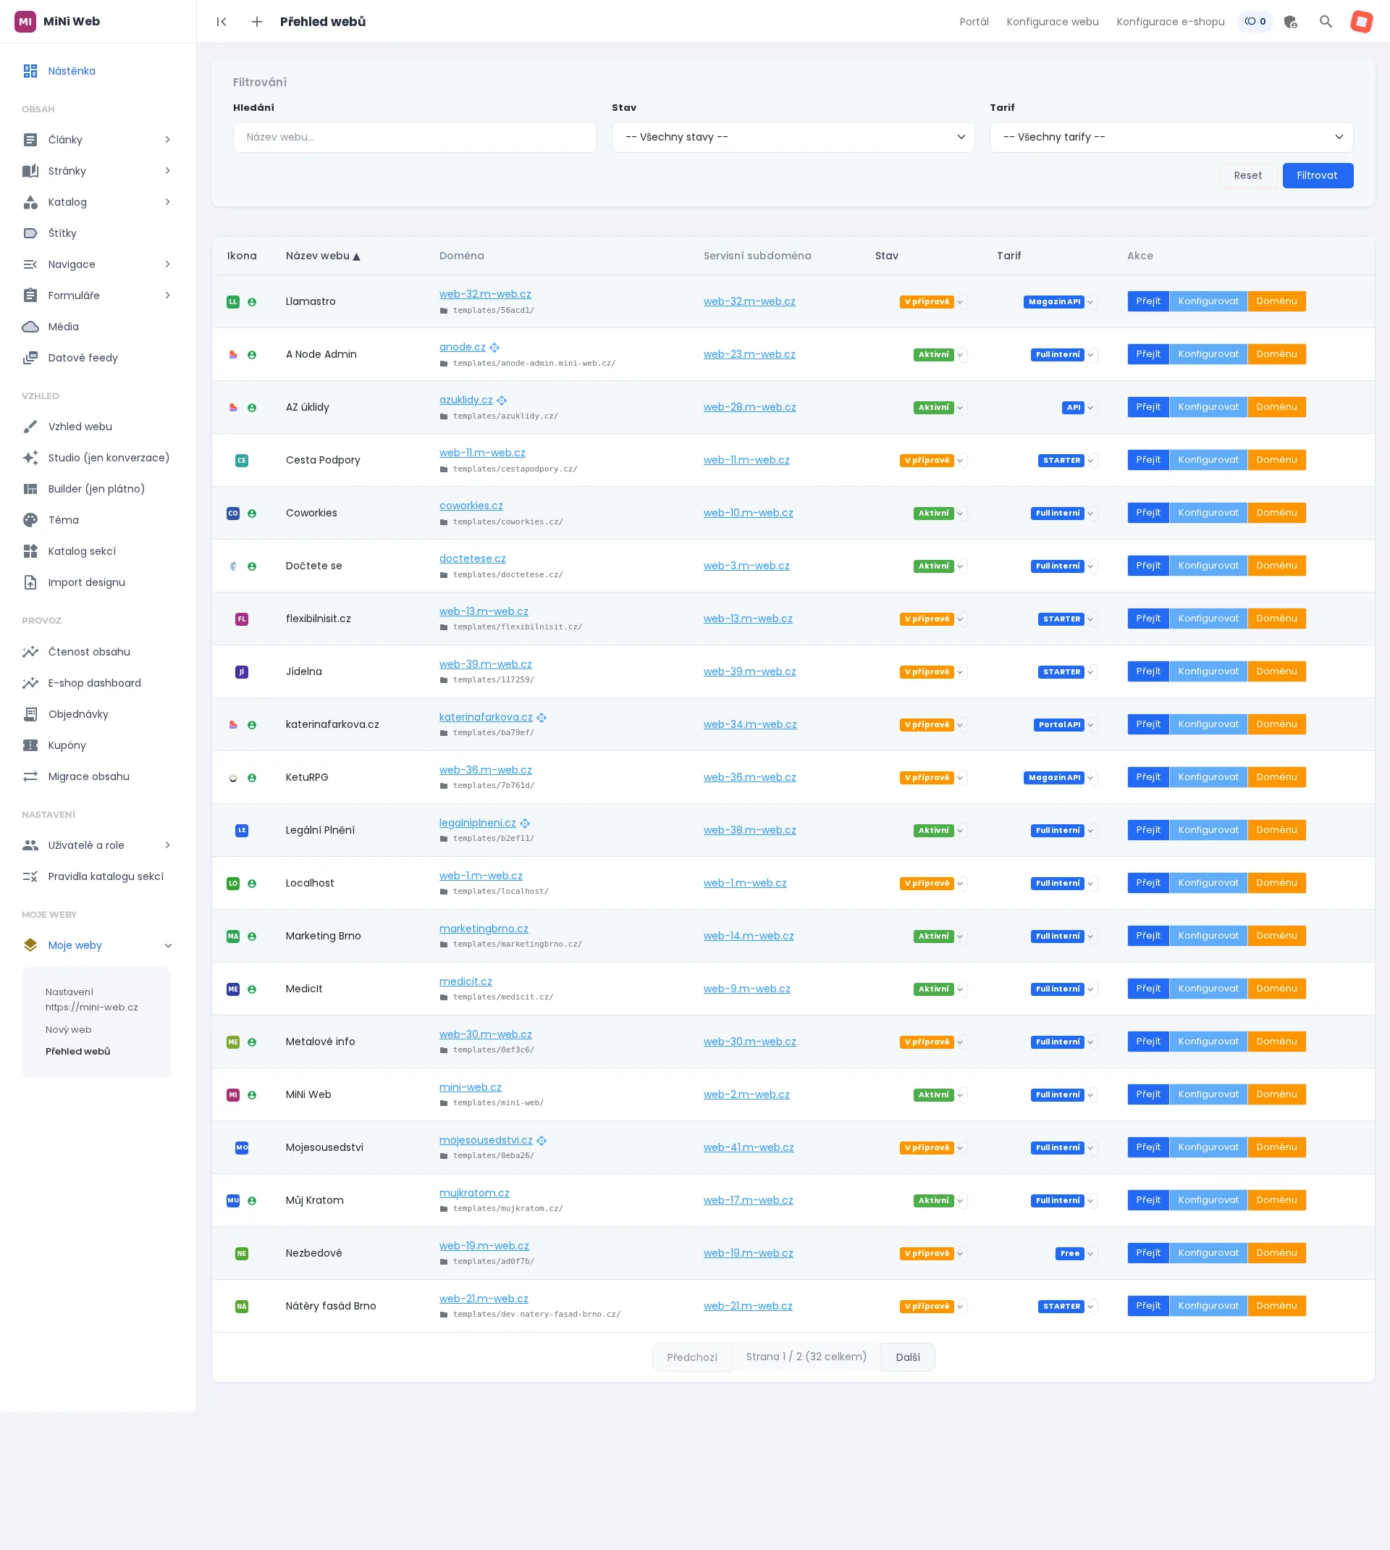Select Nový web in Moje weby submenu

68,1030
